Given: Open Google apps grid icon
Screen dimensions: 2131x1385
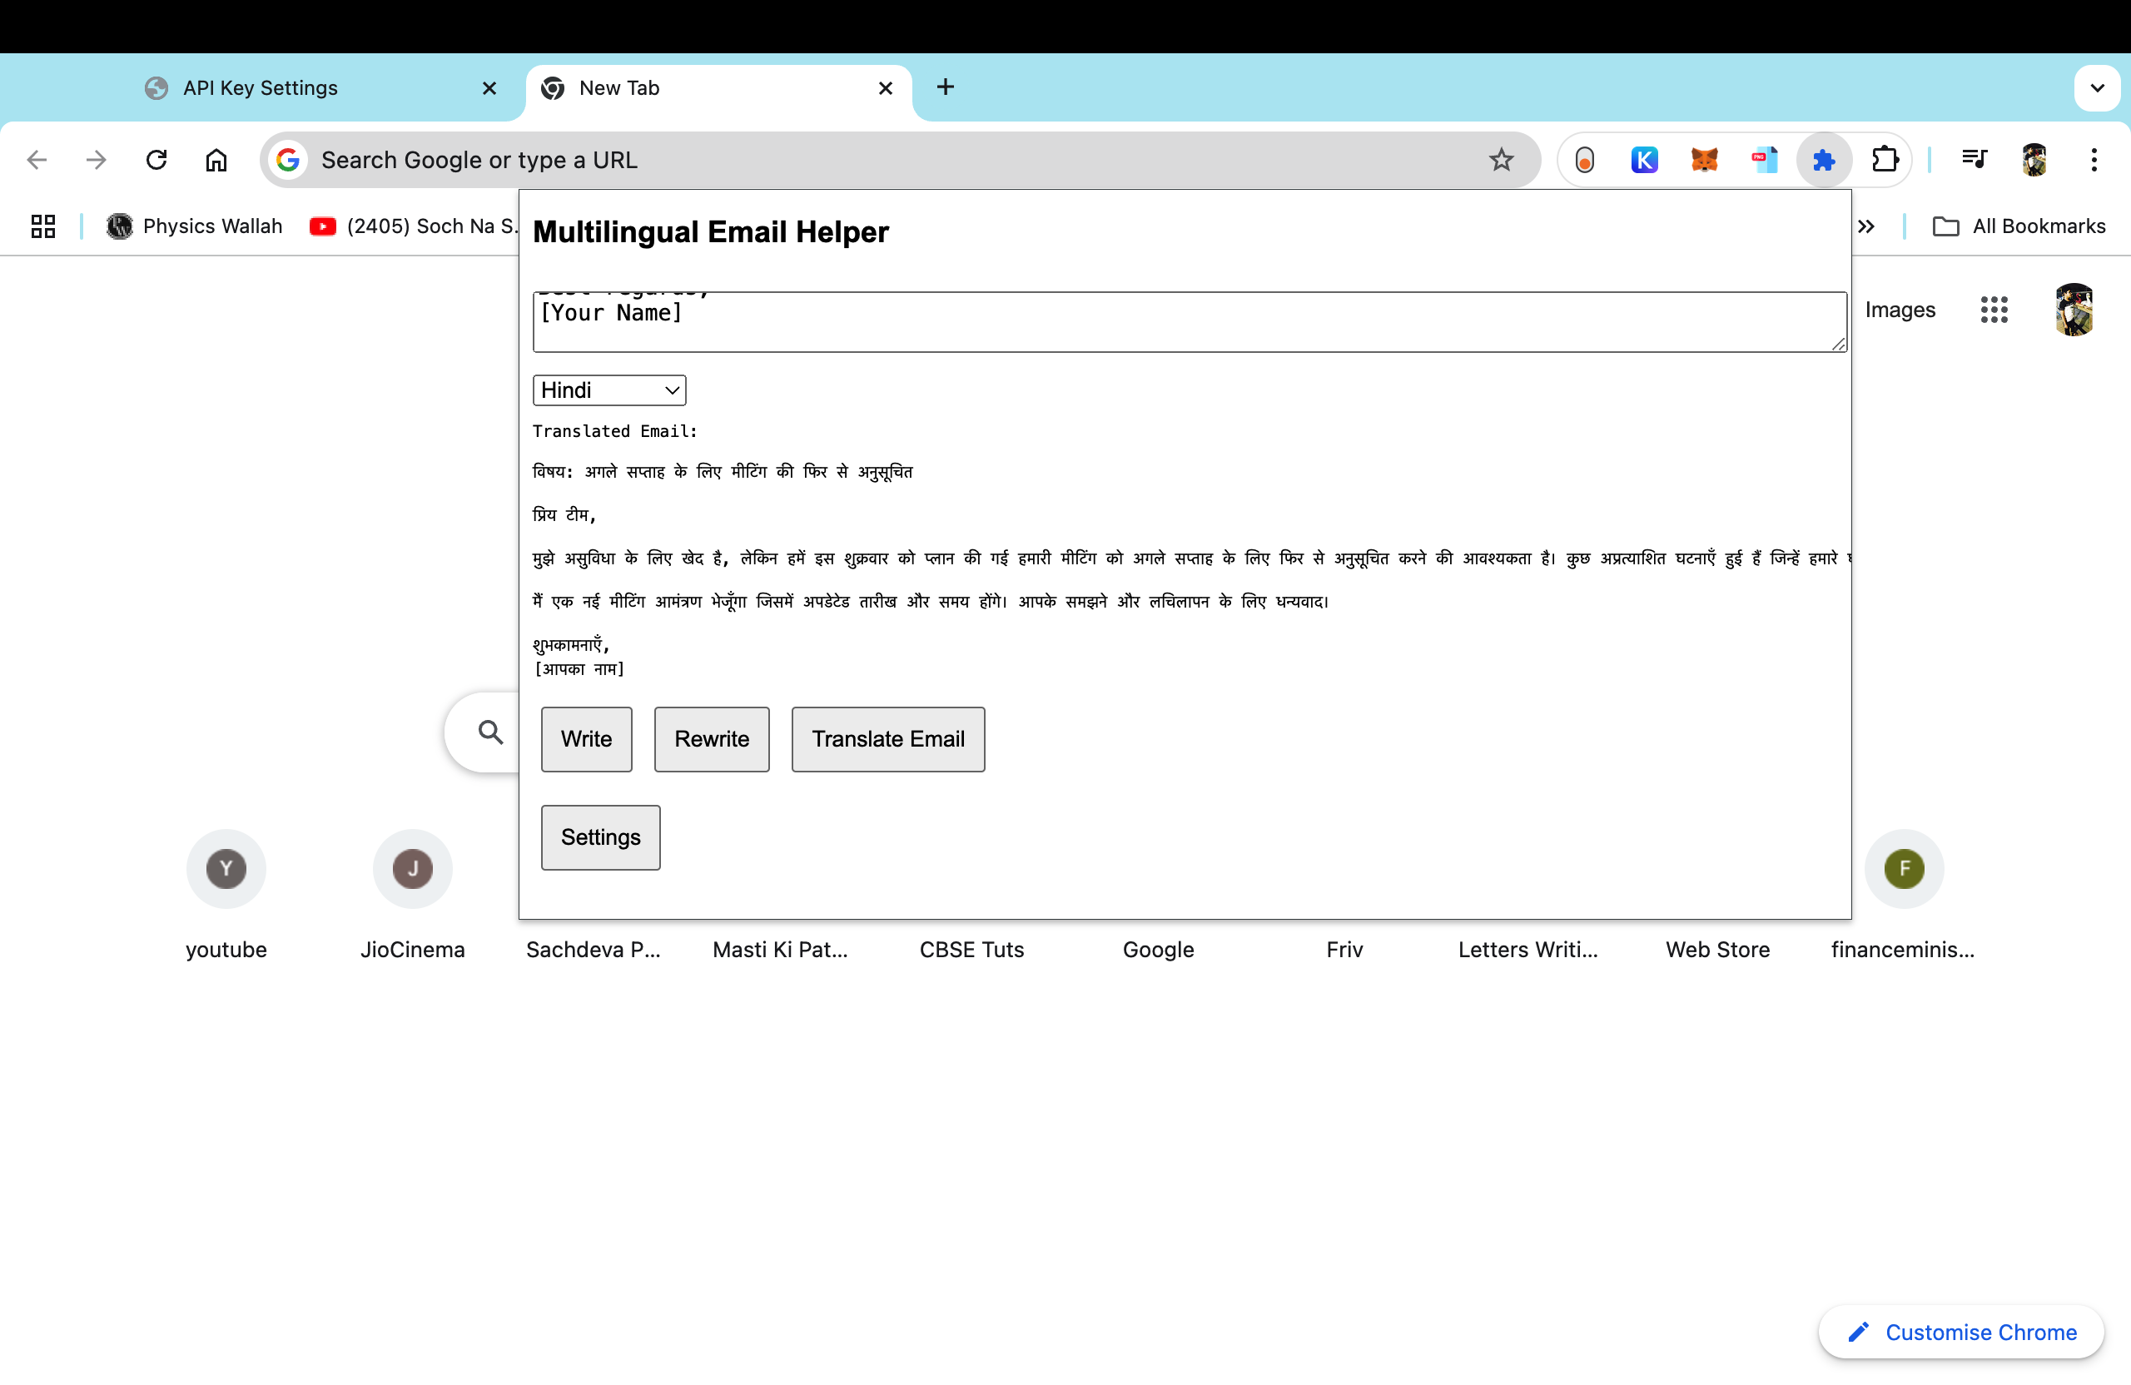Looking at the screenshot, I should (x=1993, y=310).
